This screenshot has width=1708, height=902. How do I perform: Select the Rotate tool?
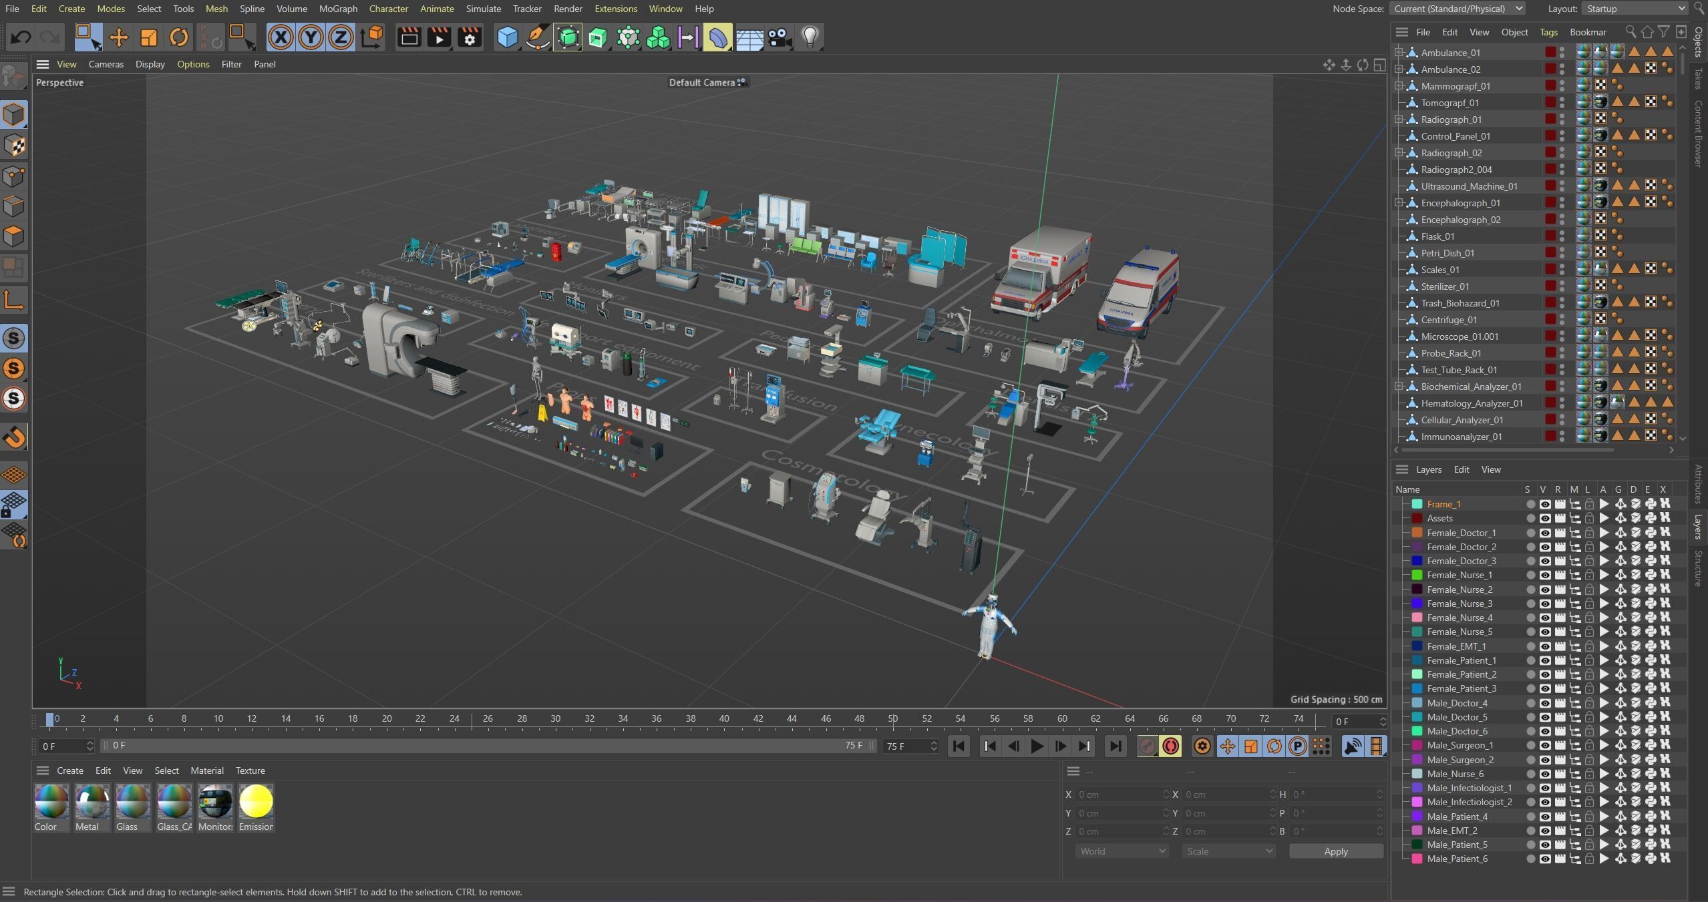pyautogui.click(x=178, y=37)
